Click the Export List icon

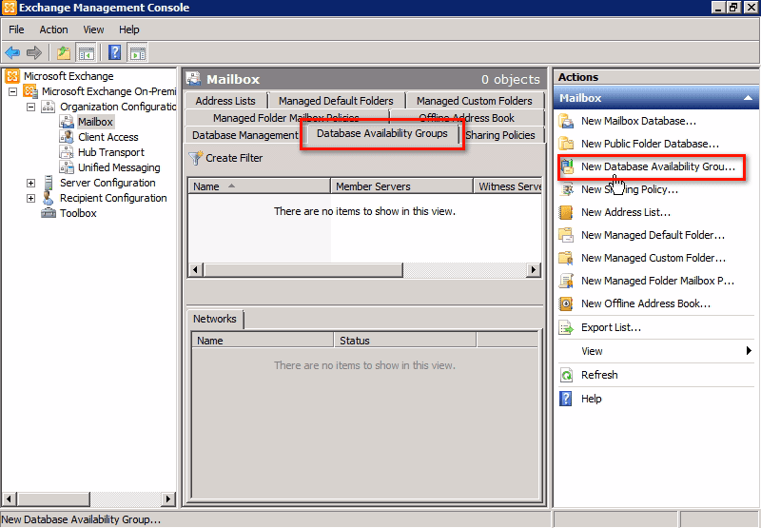[x=566, y=327]
